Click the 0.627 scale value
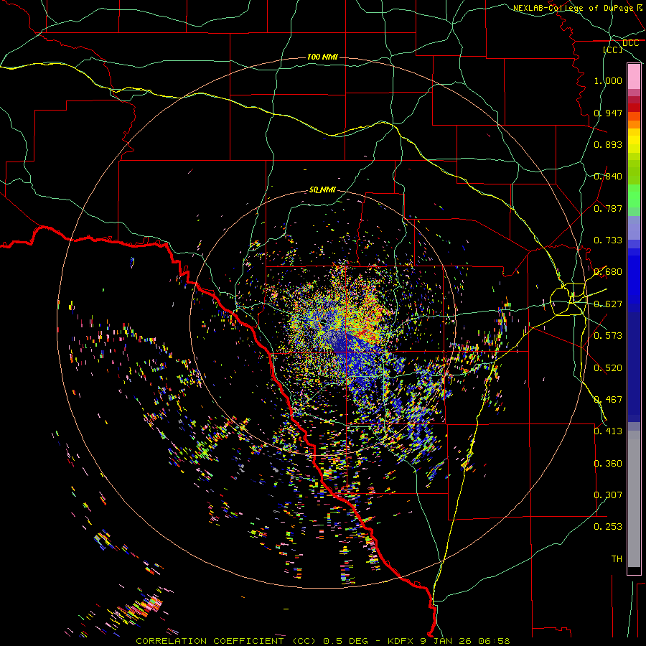This screenshot has height=646, width=646. (608, 304)
